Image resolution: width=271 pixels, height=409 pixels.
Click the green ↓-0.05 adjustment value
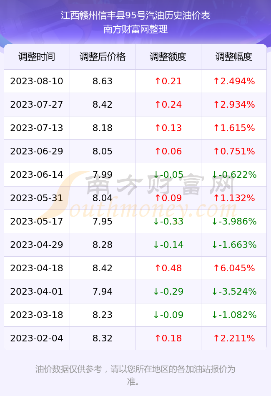click(168, 174)
